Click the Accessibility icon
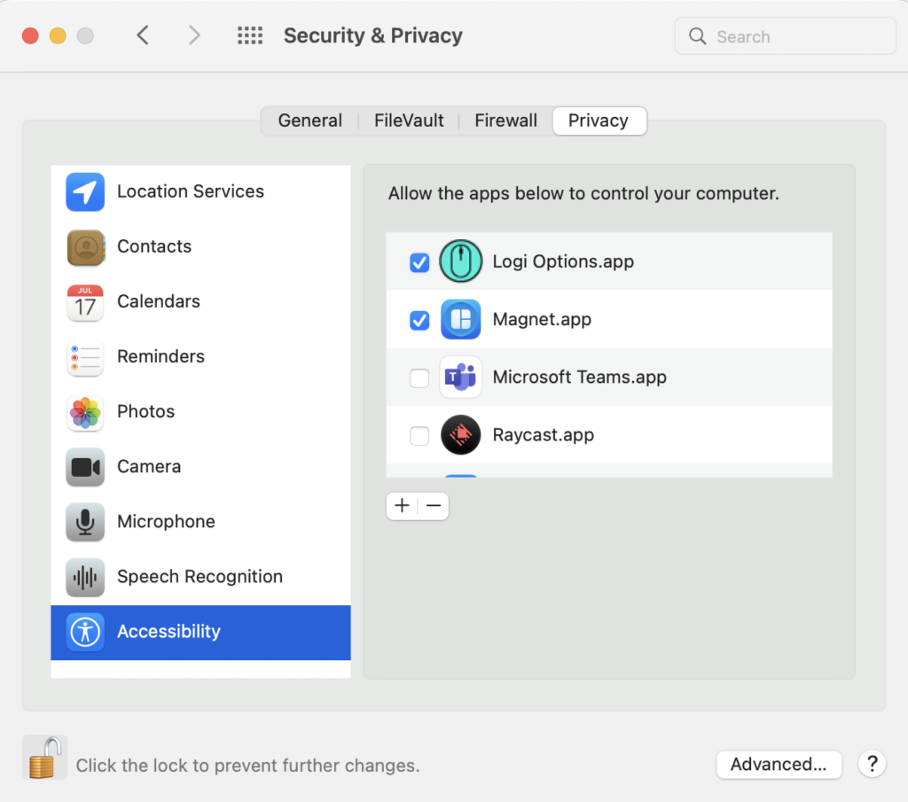 84,631
